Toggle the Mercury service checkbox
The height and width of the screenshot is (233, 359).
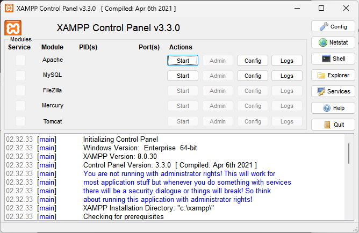click(x=20, y=106)
